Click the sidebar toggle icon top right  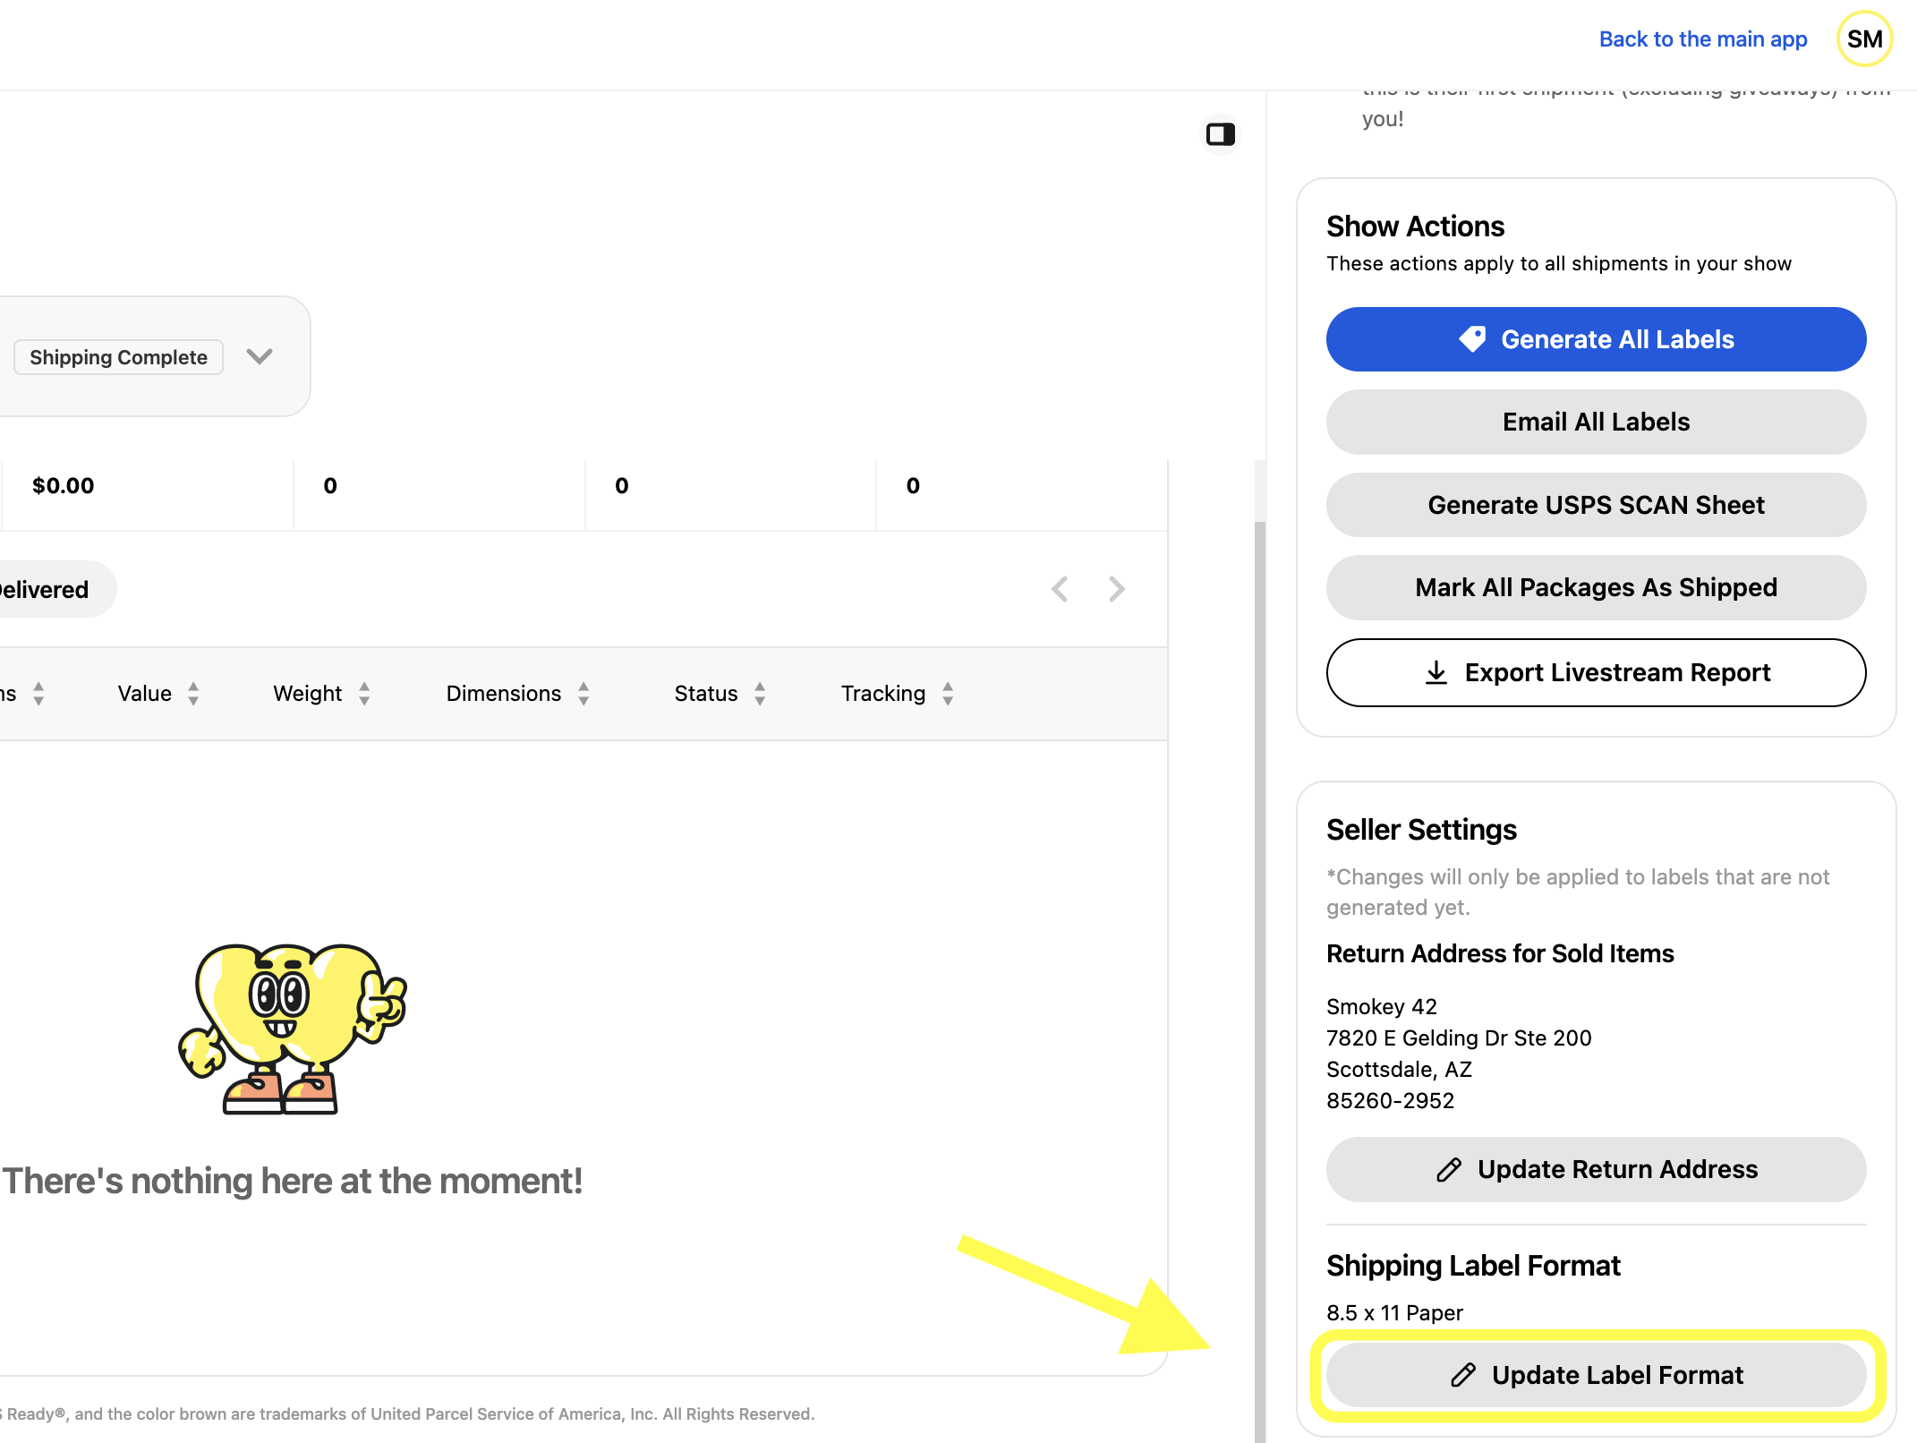click(1220, 133)
